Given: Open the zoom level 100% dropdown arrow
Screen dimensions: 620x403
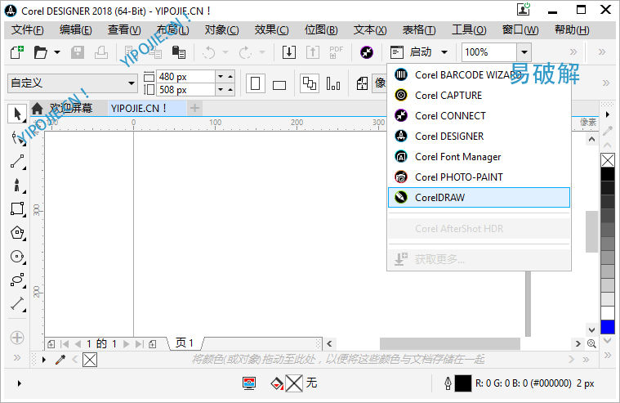Looking at the screenshot, I should pos(524,51).
